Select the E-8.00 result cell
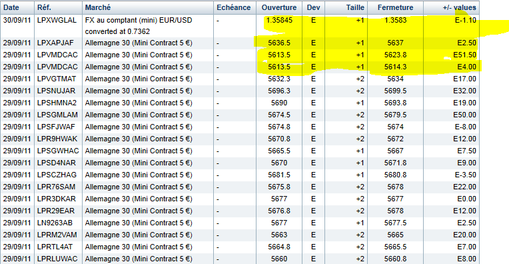509x264 pixels. point(466,127)
